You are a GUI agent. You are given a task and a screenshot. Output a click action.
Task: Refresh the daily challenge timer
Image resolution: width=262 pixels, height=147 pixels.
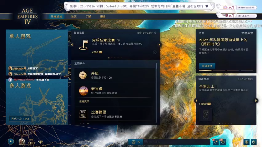pyautogui.click(x=155, y=33)
